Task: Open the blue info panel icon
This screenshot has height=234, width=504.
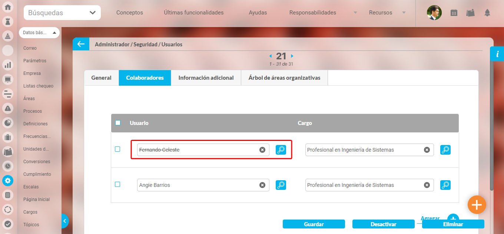Action: [x=497, y=54]
